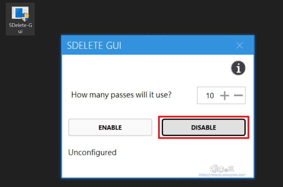Enable SDelete with the ENABLE button
283x187 pixels.
[110, 127]
